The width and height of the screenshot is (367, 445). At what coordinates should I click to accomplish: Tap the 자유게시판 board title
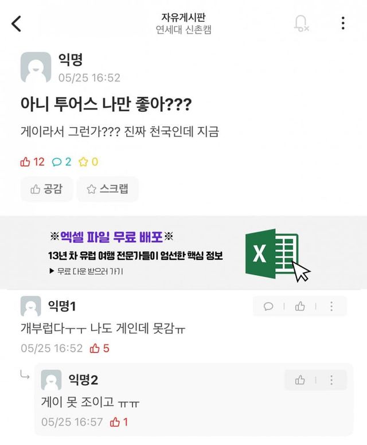pos(183,17)
